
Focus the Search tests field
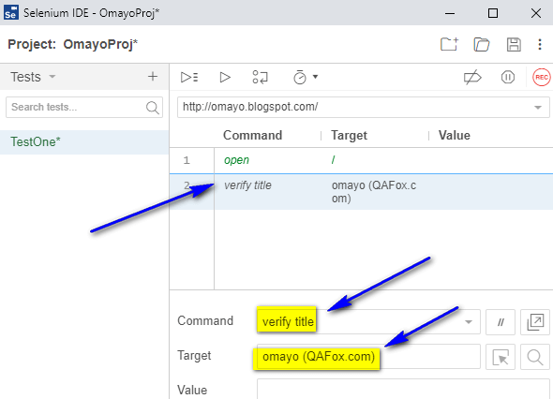tap(84, 107)
